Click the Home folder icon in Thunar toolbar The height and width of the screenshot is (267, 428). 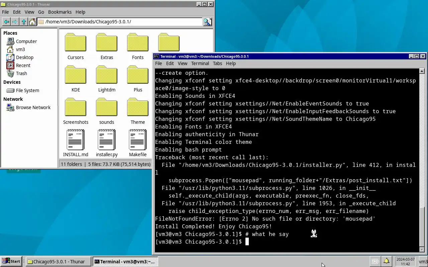32,22
